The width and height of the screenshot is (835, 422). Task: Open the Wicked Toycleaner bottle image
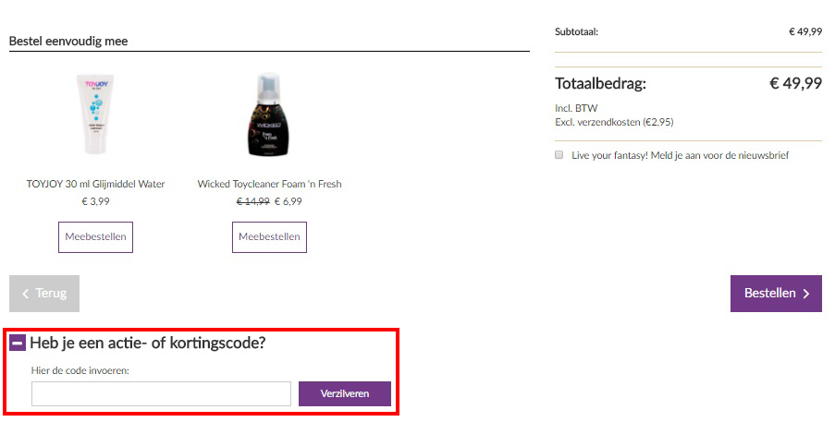pyautogui.click(x=269, y=115)
